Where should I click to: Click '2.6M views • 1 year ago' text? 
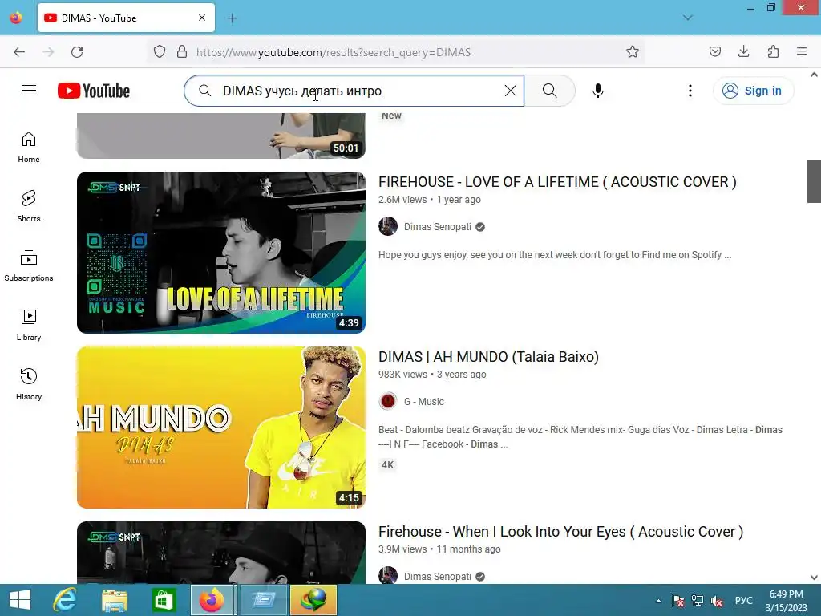click(430, 200)
